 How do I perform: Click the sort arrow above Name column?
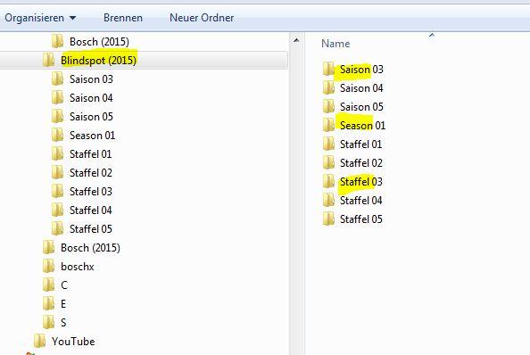[x=432, y=35]
